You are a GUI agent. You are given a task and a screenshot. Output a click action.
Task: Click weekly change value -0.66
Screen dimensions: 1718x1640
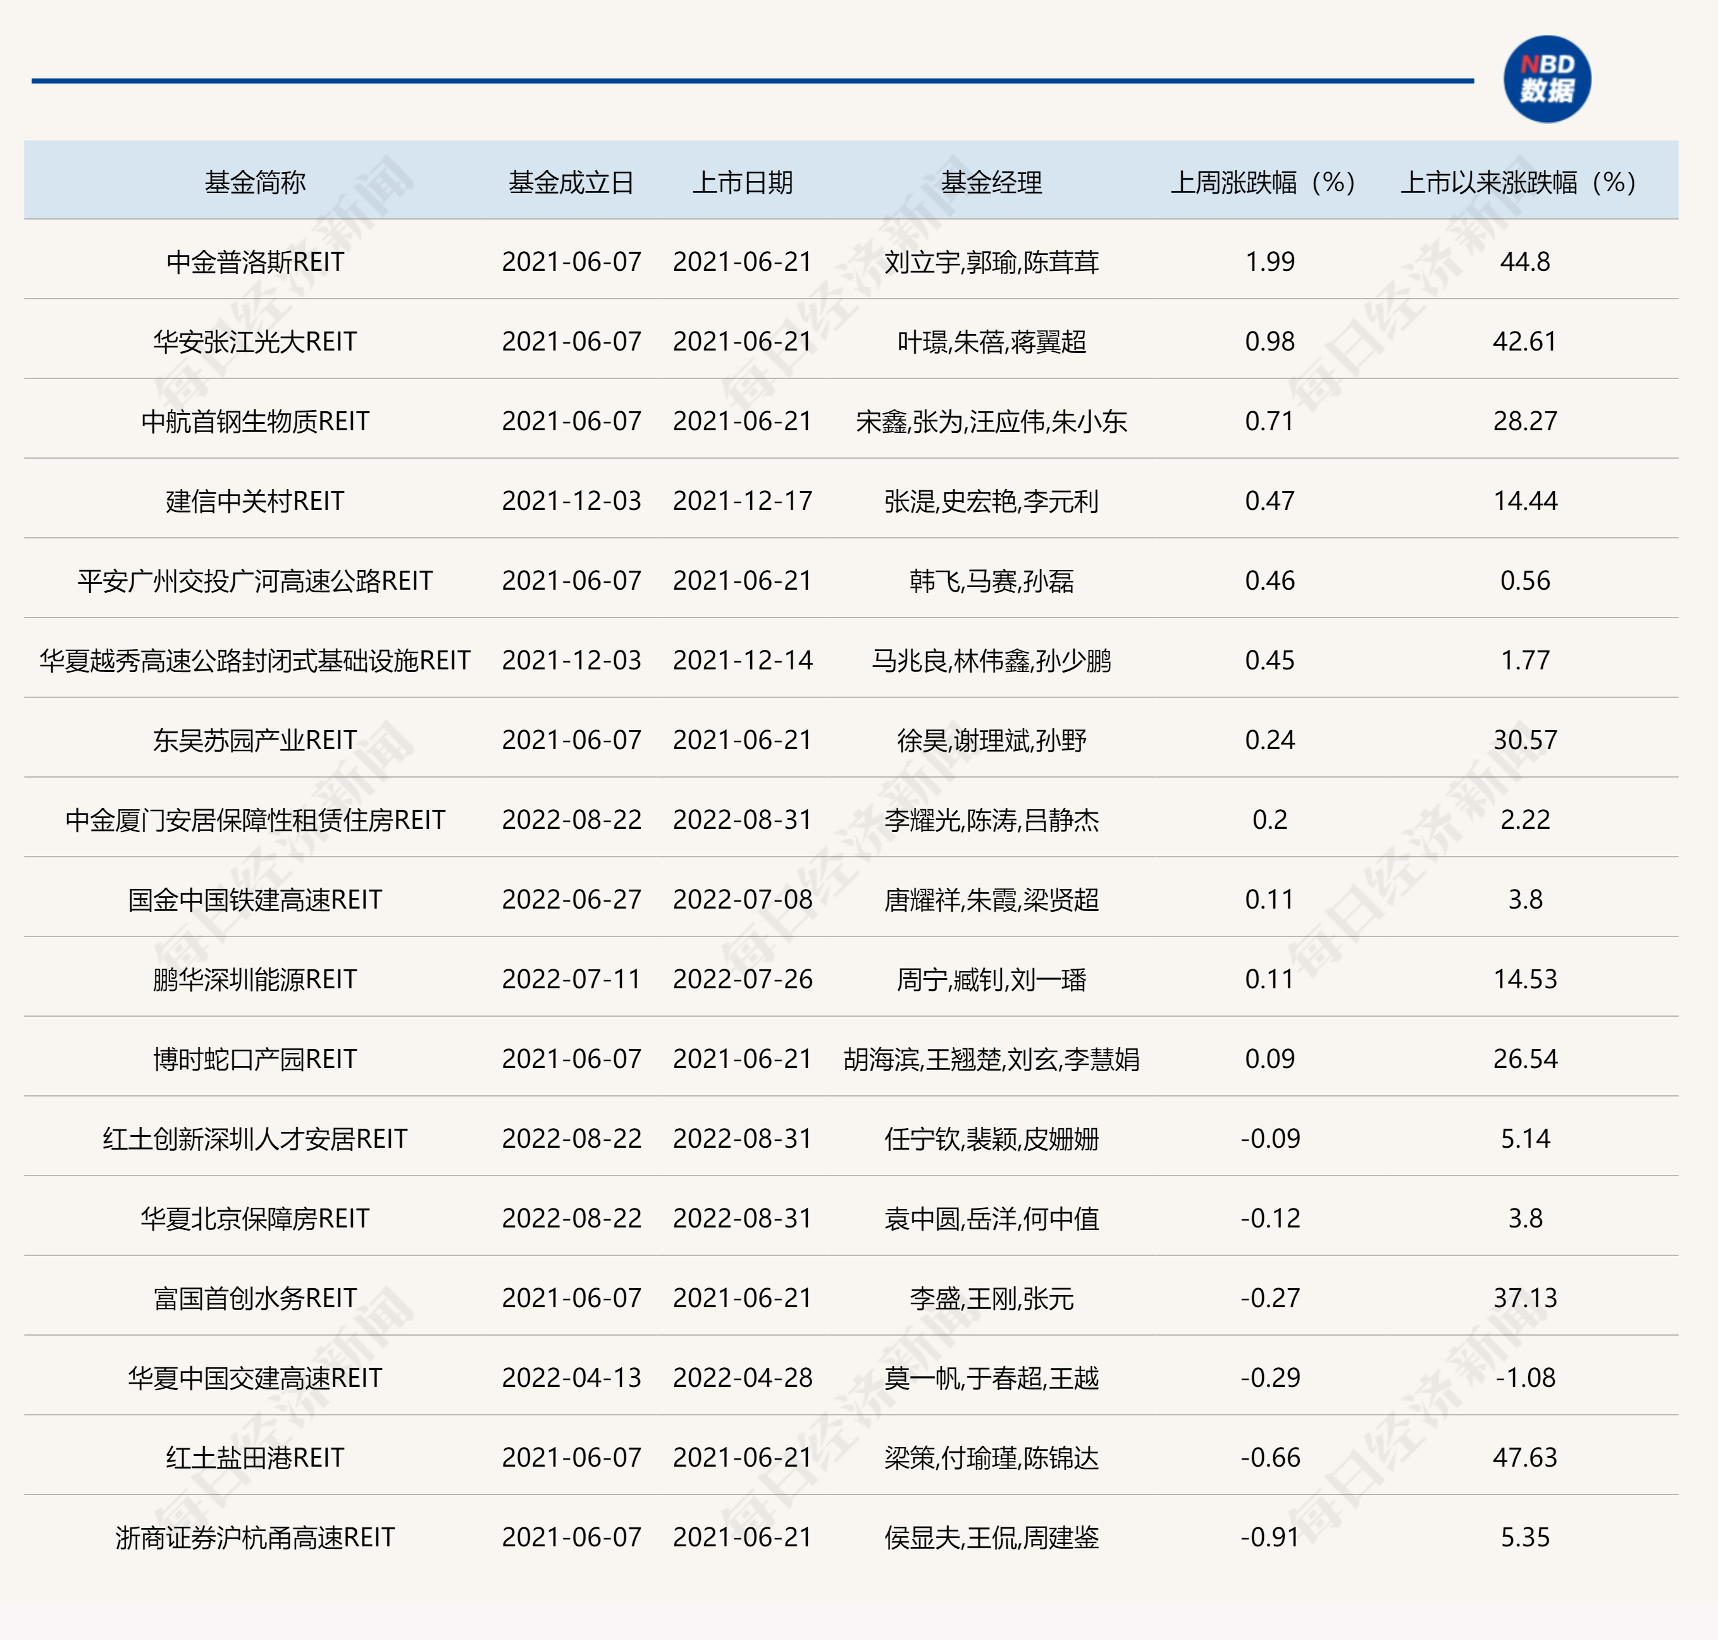click(1270, 1457)
